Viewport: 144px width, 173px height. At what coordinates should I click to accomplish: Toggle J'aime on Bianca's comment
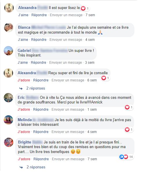pyautogui.click(x=23, y=40)
